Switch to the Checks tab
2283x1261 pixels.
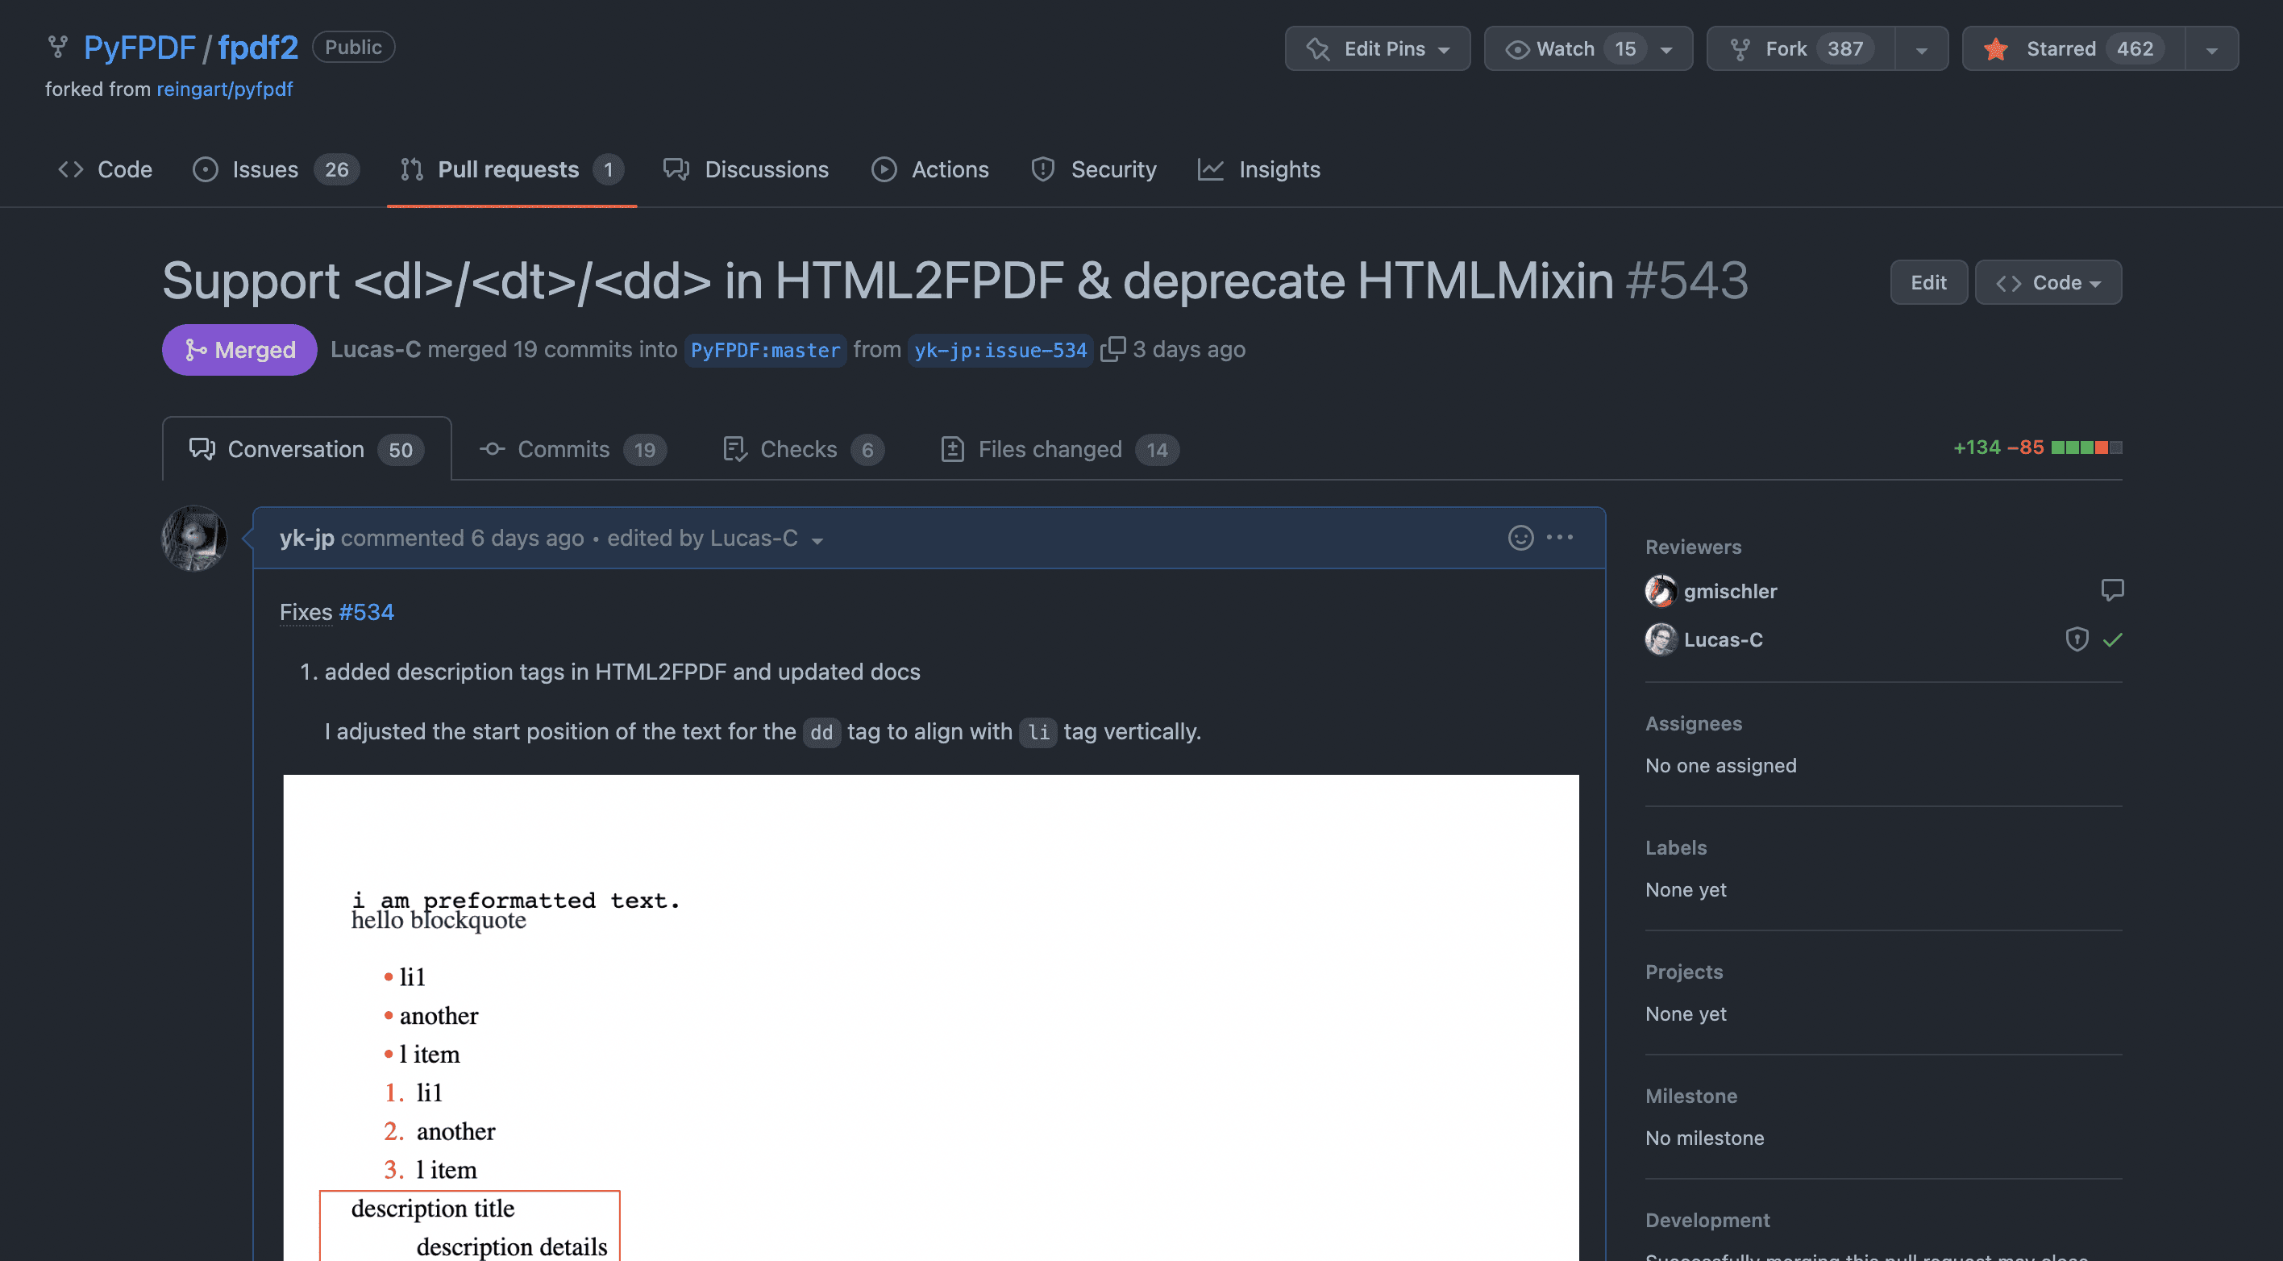tap(803, 449)
